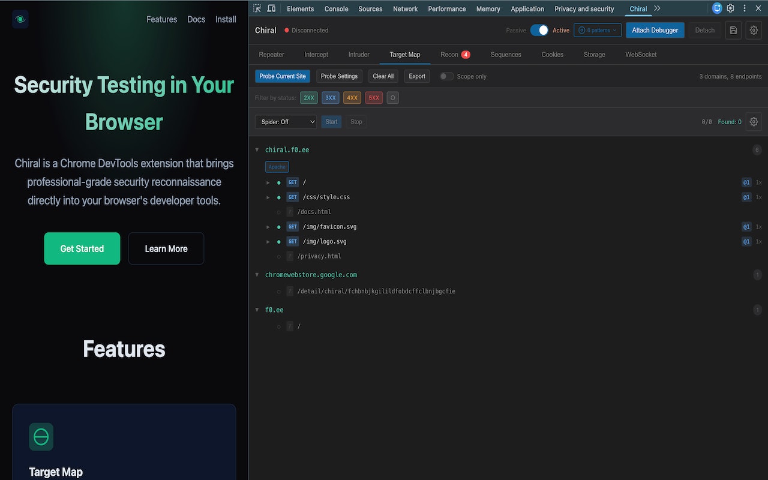Open the DevTools AI assistance icon

click(x=717, y=8)
